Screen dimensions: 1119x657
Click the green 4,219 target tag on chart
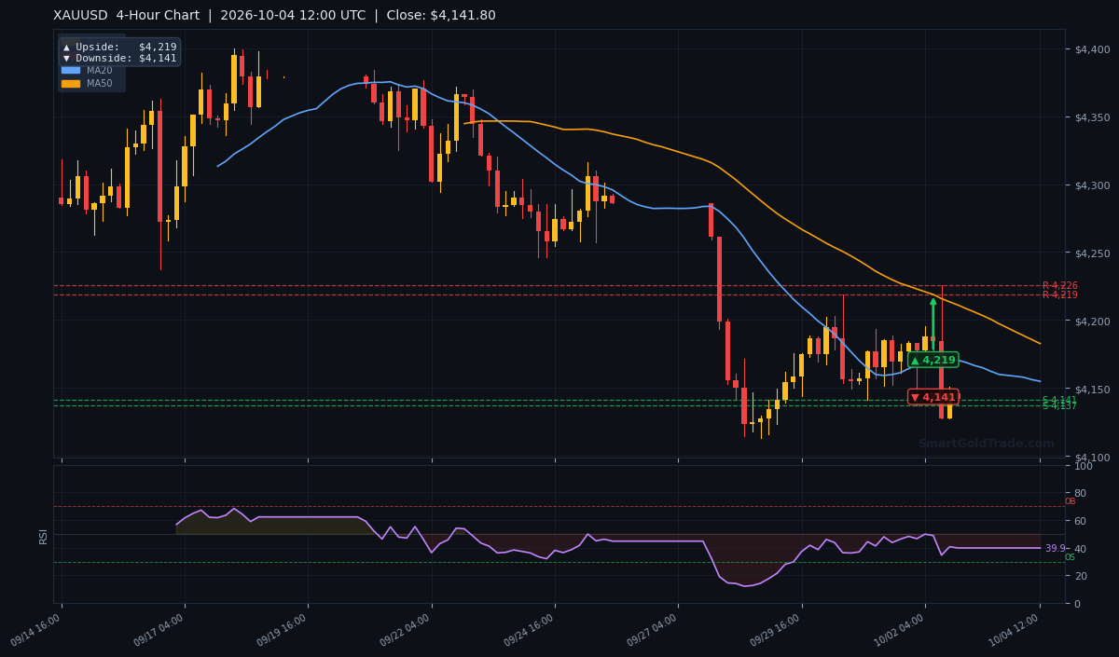point(933,360)
